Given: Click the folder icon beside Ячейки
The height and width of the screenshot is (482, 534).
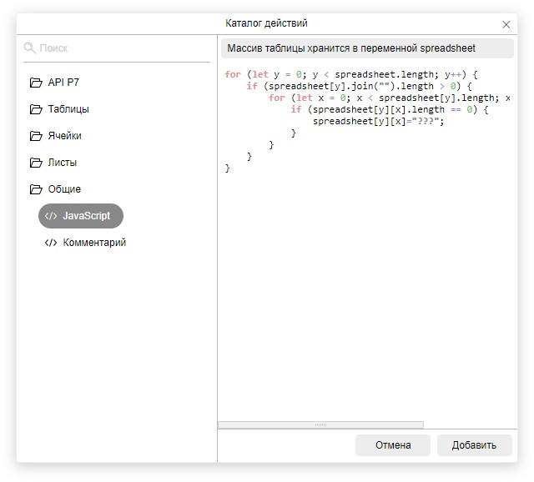Looking at the screenshot, I should pyautogui.click(x=36, y=136).
